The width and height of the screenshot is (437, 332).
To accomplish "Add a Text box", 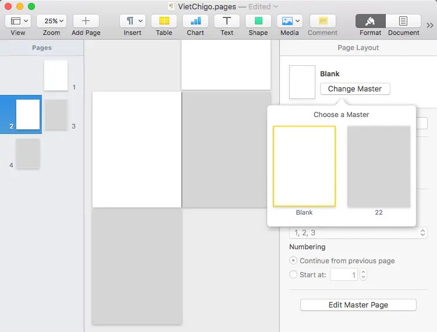I will click(227, 21).
